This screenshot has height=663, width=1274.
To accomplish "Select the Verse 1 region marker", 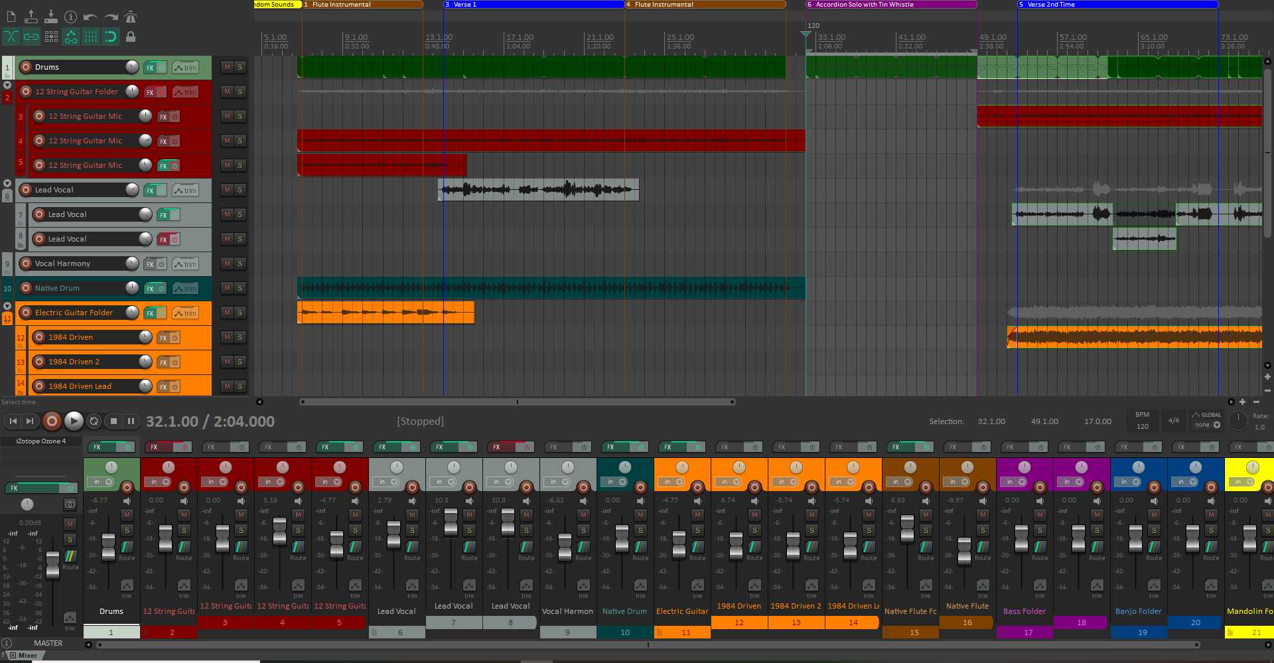I will 533,4.
